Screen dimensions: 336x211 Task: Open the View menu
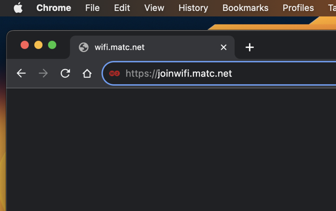[x=154, y=8]
